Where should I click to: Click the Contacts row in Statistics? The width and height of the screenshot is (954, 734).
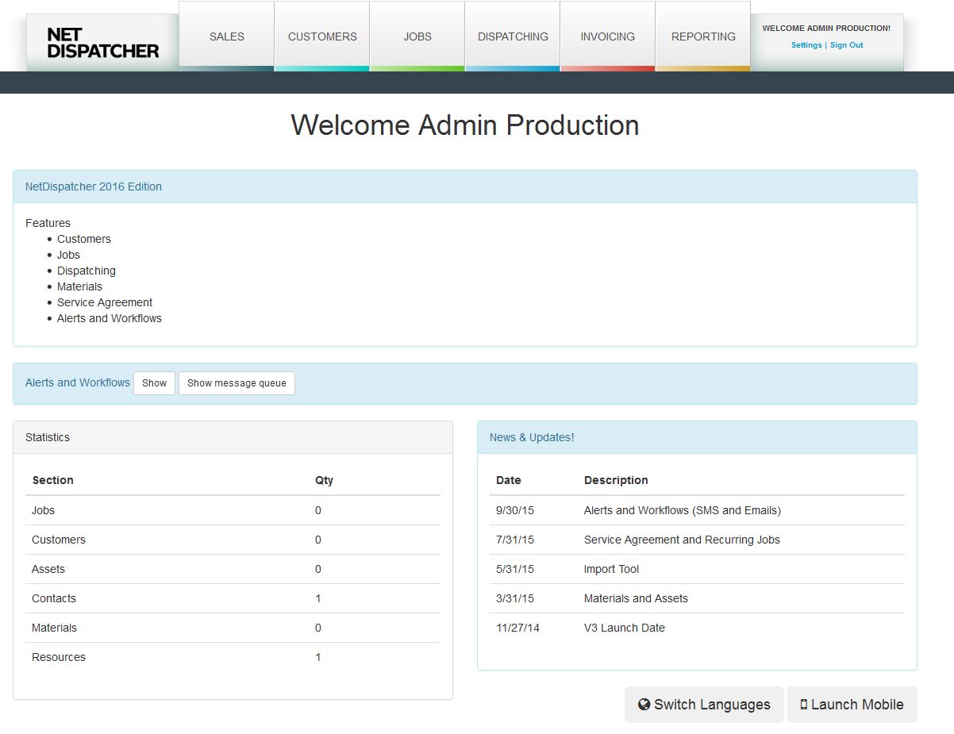click(x=233, y=598)
